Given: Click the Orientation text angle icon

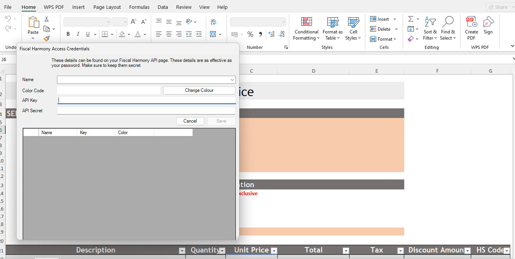Looking at the screenshot, I should click(x=189, y=22).
